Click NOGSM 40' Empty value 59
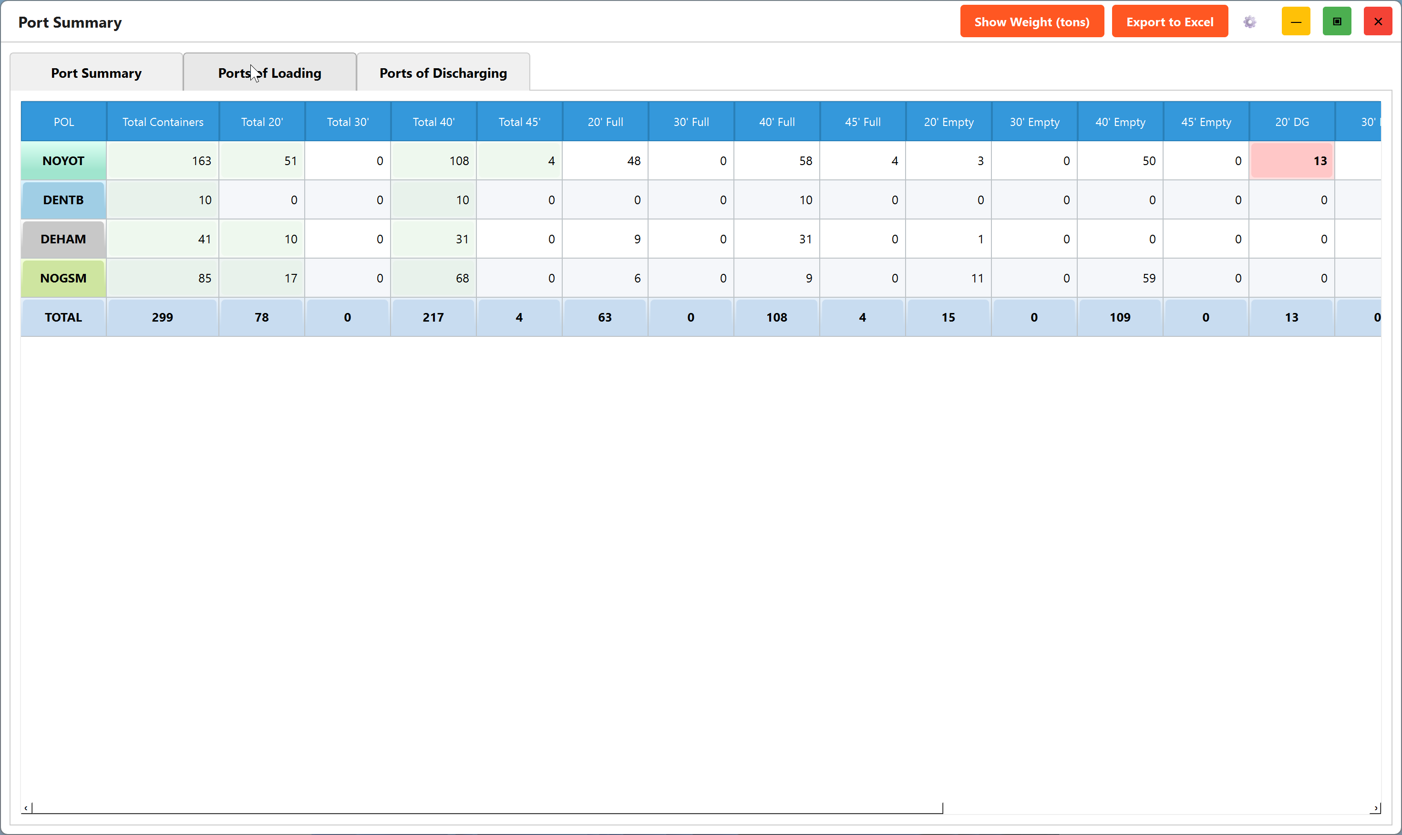Image resolution: width=1402 pixels, height=835 pixels. [x=1120, y=278]
